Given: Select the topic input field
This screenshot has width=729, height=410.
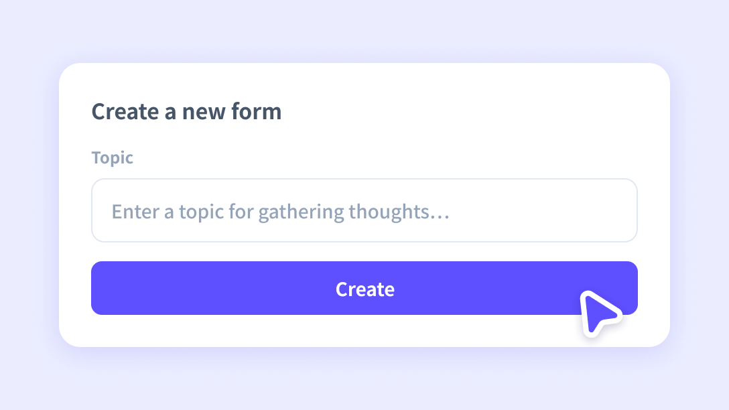Looking at the screenshot, I should [364, 210].
